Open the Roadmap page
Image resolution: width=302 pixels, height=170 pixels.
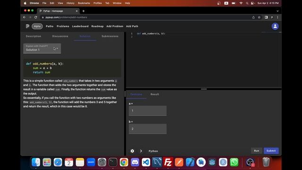pyautogui.click(x=97, y=26)
